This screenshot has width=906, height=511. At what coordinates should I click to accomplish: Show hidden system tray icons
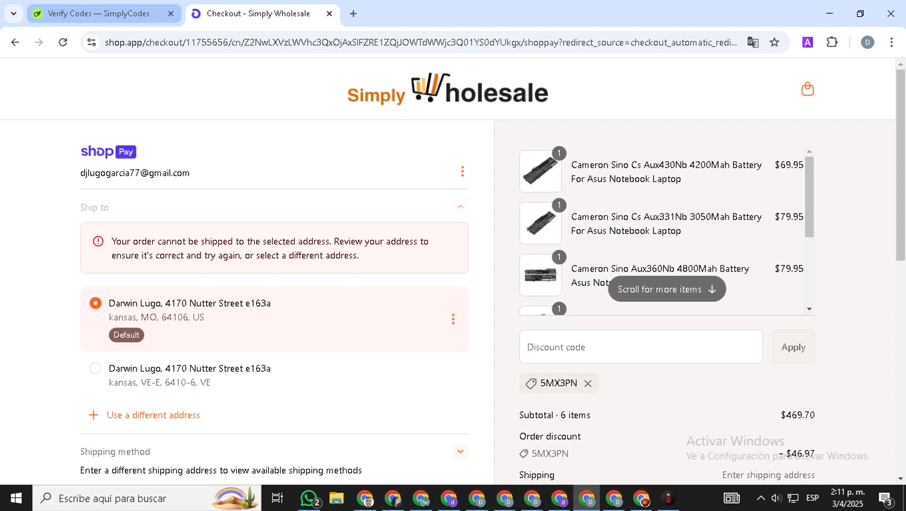(760, 498)
